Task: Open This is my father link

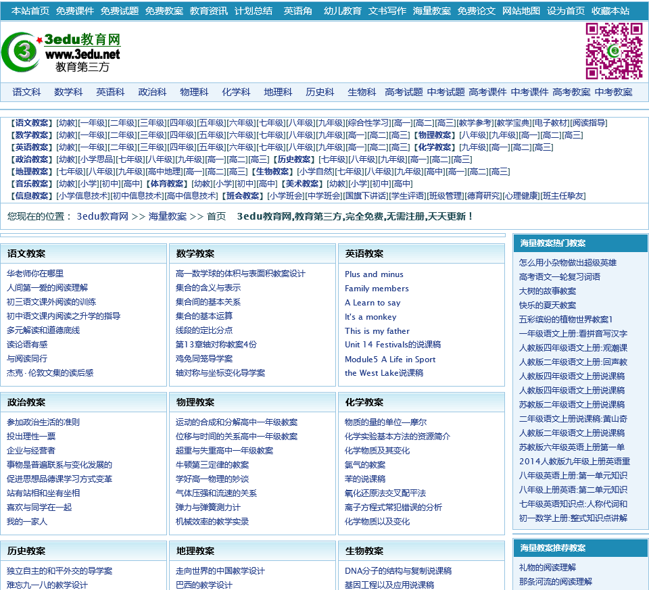Action: pos(377,331)
